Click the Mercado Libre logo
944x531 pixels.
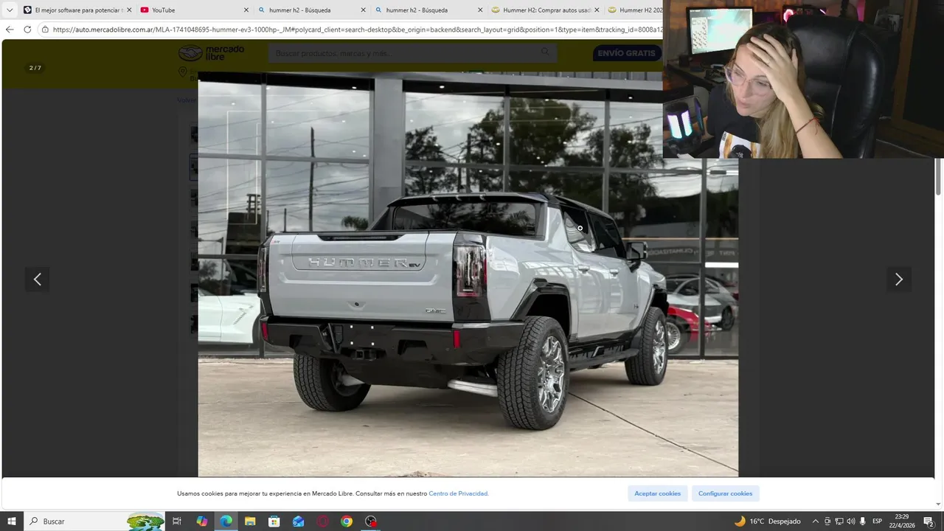211,53
